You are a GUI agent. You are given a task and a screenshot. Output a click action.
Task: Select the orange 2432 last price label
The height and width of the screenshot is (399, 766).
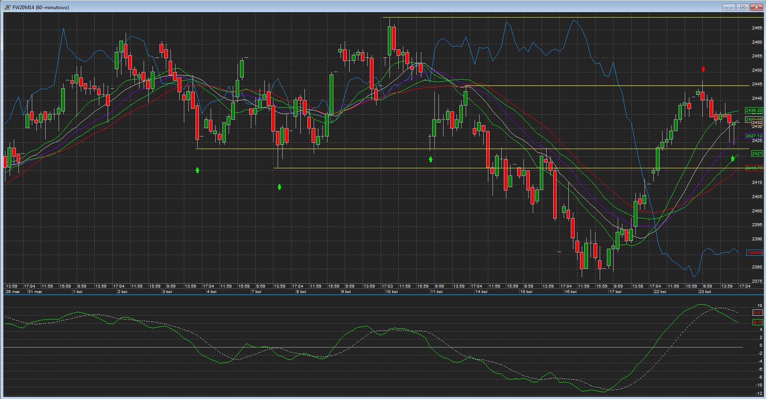point(756,123)
